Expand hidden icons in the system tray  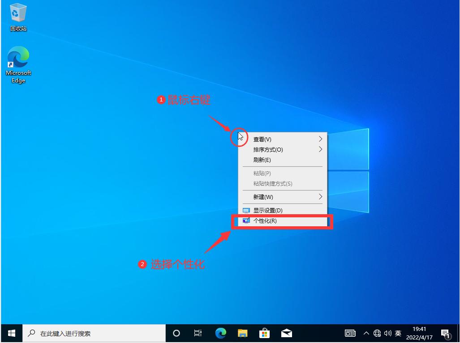pyautogui.click(x=366, y=333)
